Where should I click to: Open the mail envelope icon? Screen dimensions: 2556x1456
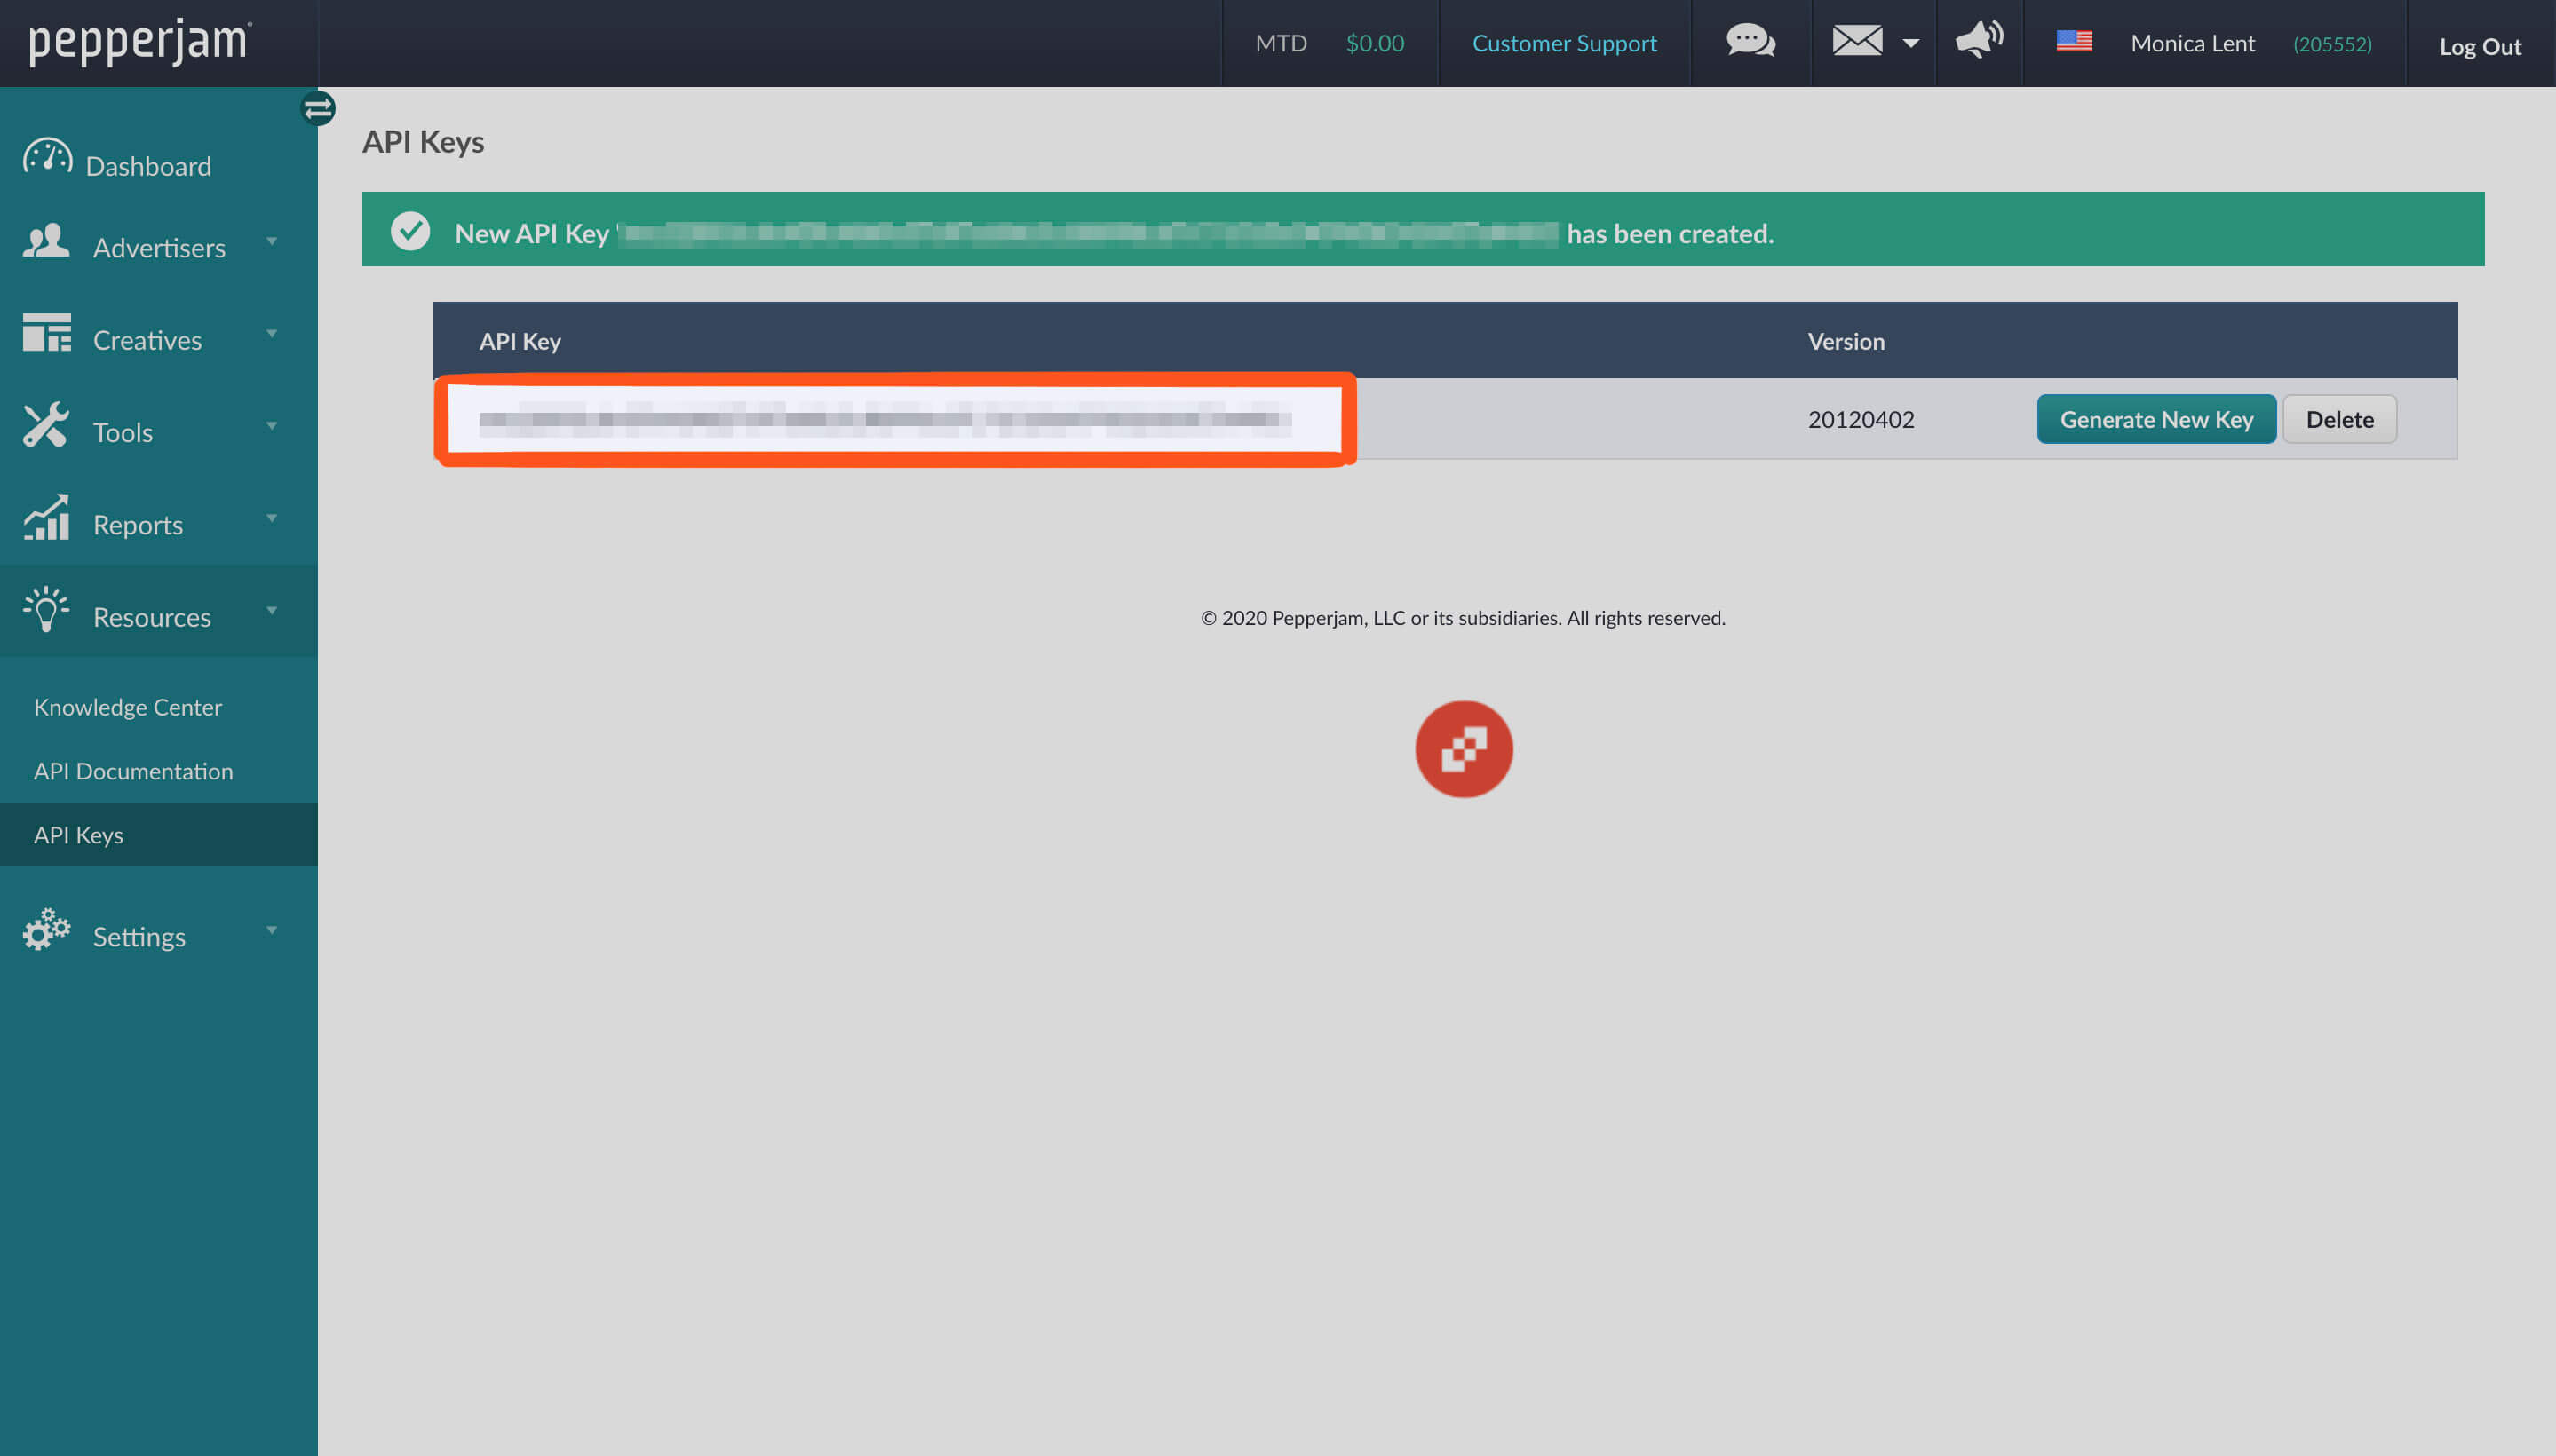pos(1857,41)
